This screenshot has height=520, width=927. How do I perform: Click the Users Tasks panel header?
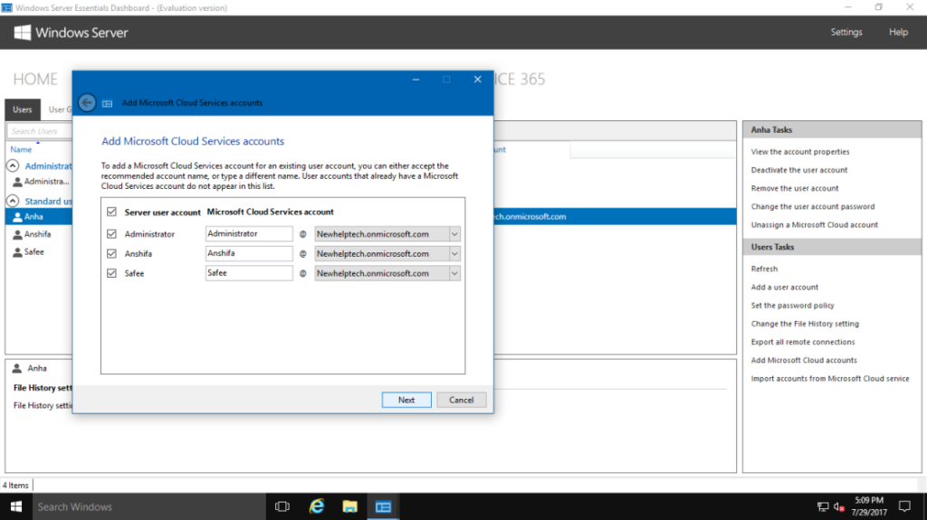[x=832, y=247]
